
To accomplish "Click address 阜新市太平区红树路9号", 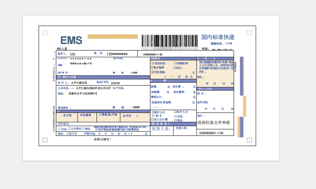I will coord(83,93).
